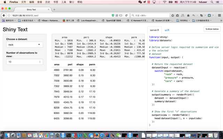Click the perm column header
The width and height of the screenshot is (223, 139).
click(x=92, y=65)
